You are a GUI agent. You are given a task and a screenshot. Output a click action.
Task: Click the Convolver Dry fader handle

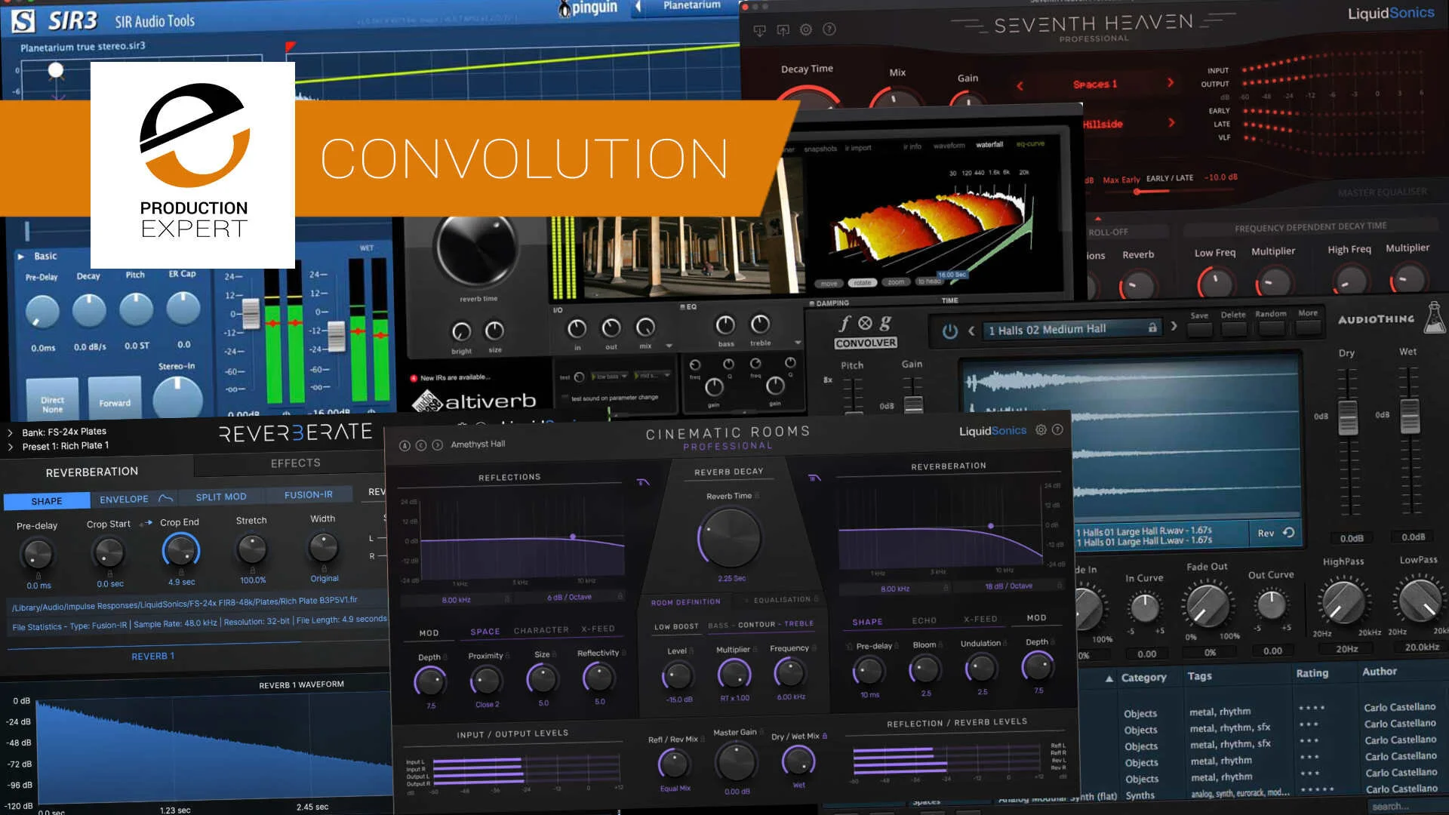tap(1348, 417)
